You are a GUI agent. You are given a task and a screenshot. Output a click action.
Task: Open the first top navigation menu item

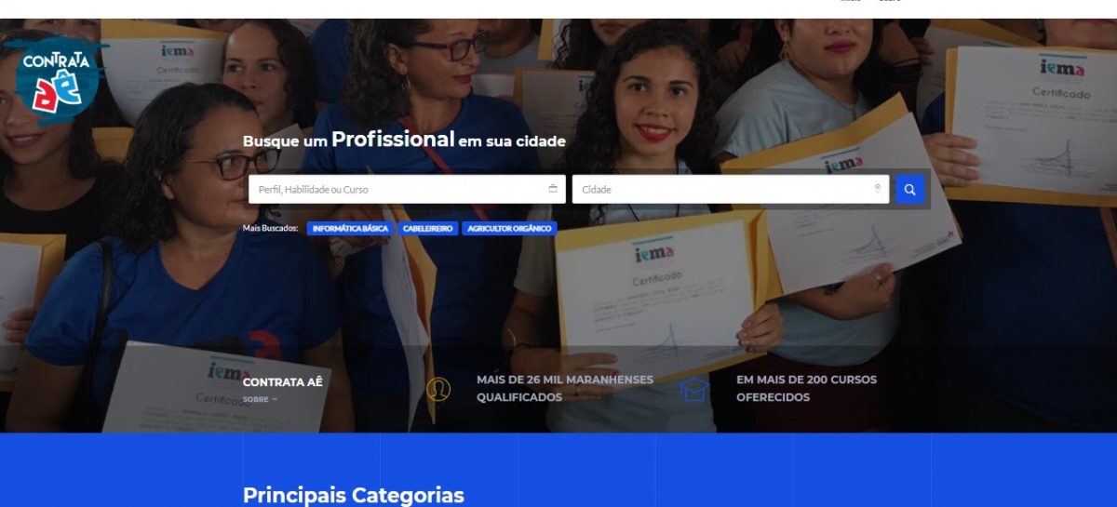click(850, 1)
